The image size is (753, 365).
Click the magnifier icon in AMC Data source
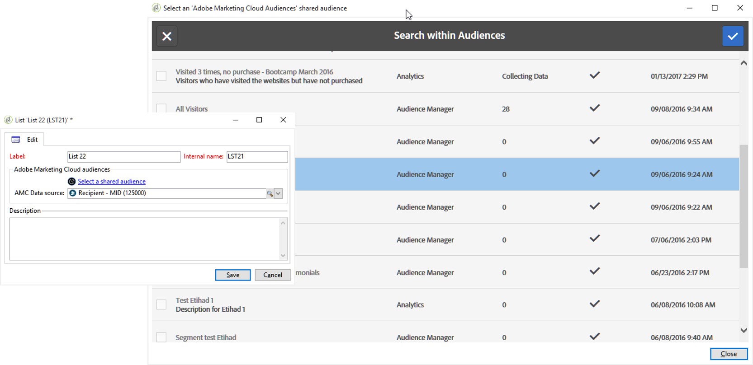coord(270,193)
